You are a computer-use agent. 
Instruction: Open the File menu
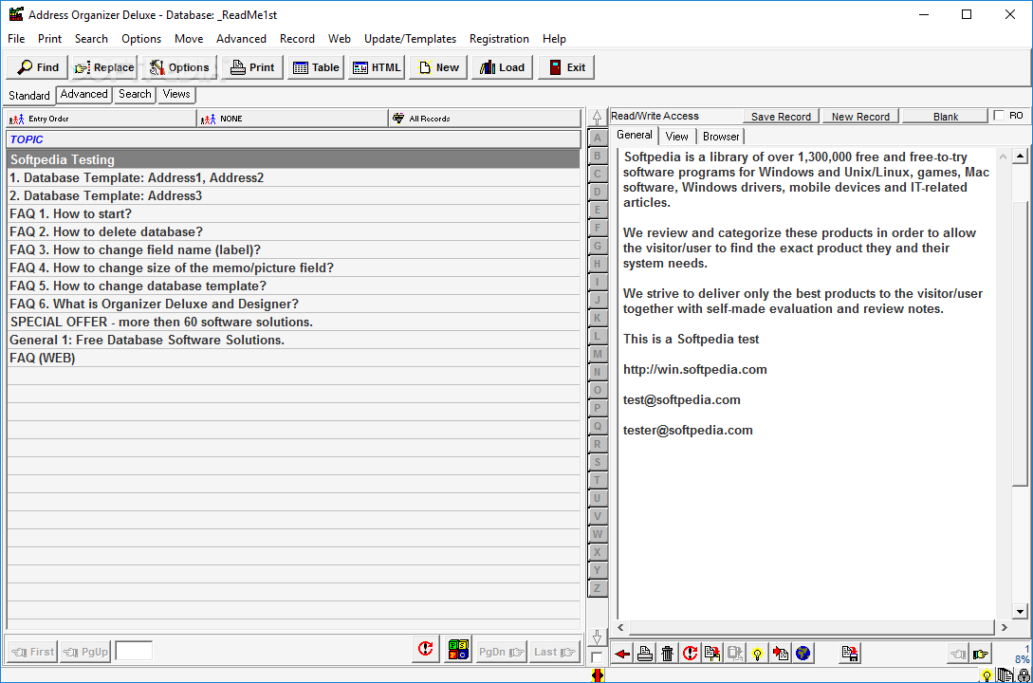16,39
